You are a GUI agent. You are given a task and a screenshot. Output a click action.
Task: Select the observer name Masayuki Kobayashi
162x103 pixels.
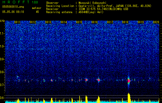(92, 3)
